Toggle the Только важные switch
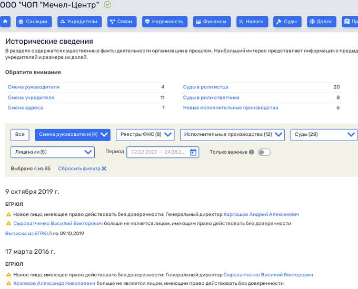The image size is (358, 289). point(264,152)
